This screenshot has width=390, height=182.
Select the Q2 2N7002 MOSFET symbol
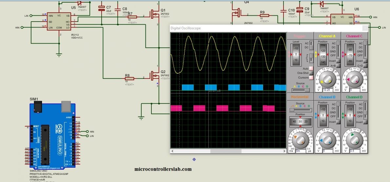tap(154, 77)
